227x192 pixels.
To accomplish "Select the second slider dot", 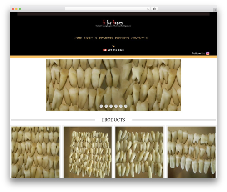I will (x=106, y=106).
